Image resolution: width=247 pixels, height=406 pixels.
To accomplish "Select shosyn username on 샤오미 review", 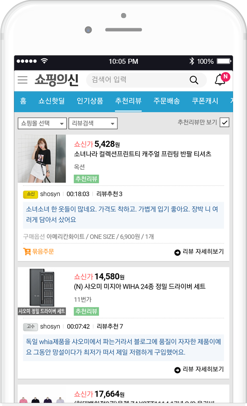I will [50, 327].
